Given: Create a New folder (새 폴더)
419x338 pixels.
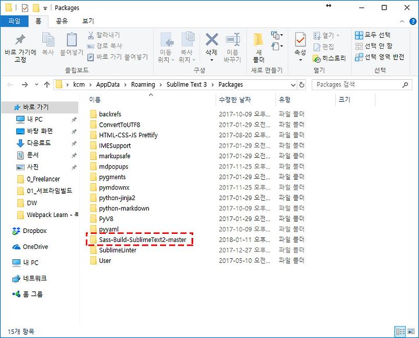Looking at the screenshot, I should point(258,48).
